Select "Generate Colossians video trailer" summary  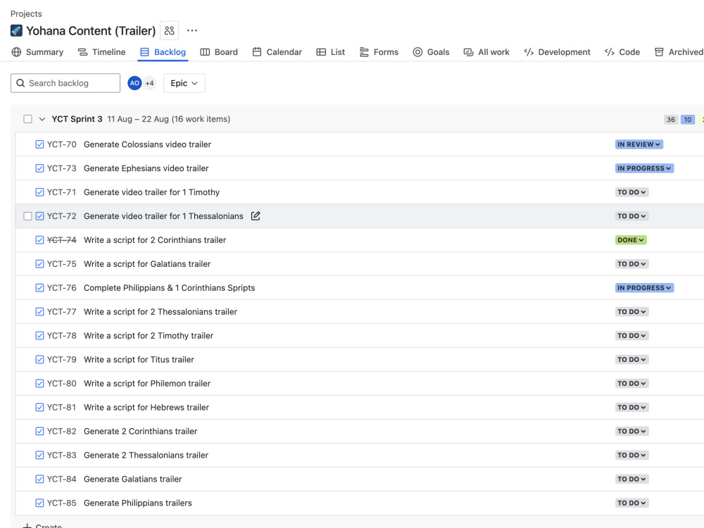(x=147, y=144)
